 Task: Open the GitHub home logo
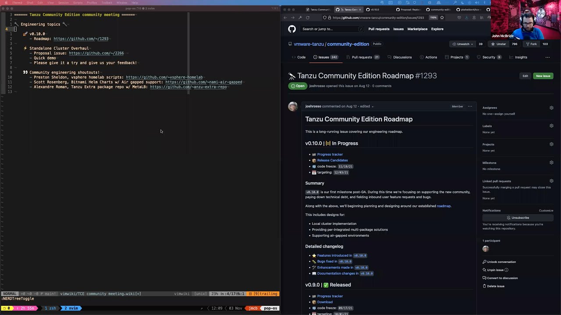(292, 29)
